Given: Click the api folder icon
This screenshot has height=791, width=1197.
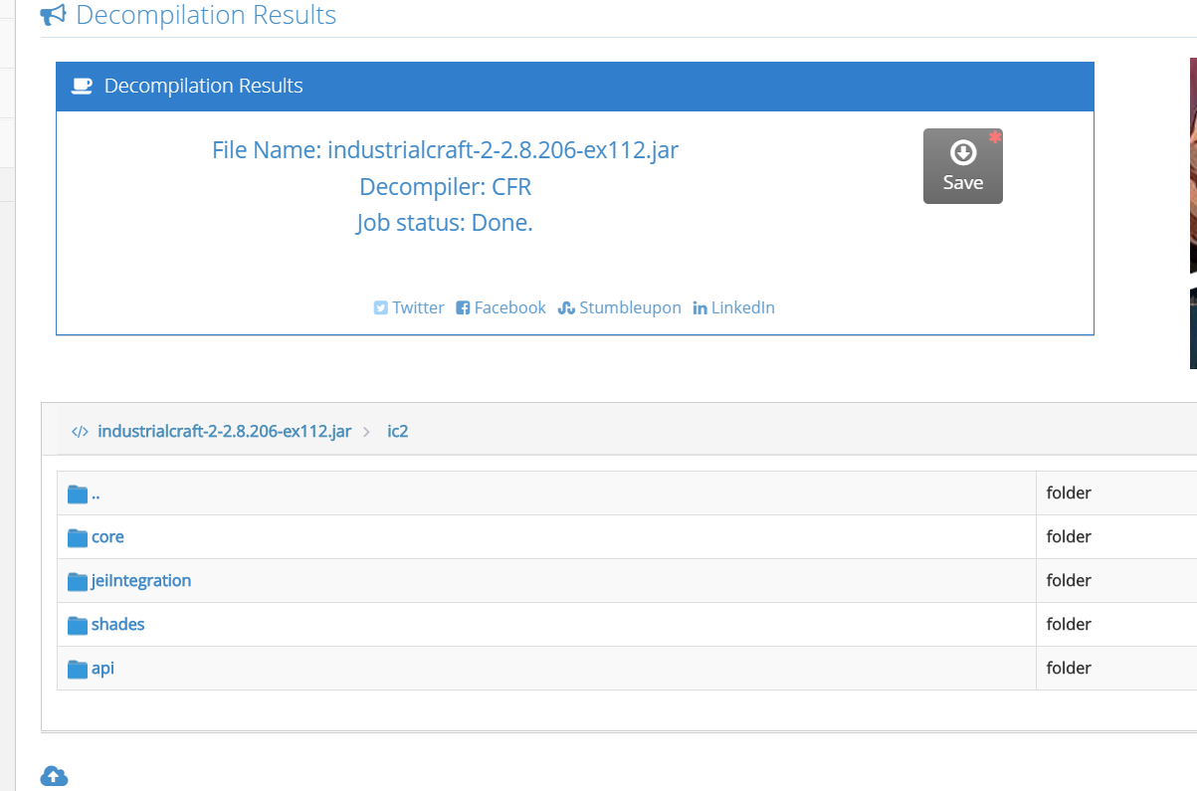Looking at the screenshot, I should 78,669.
